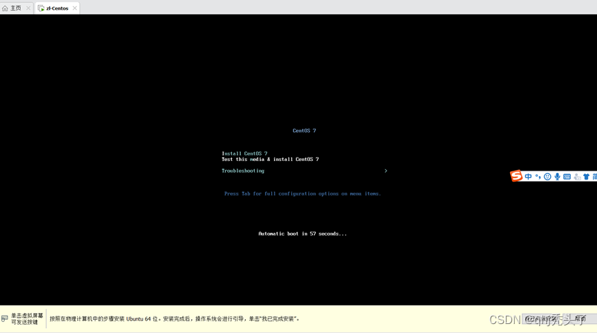Open the Sogou emoji smiley panel

coord(547,176)
